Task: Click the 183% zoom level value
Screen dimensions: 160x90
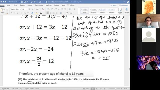Action: (x=126, y=89)
